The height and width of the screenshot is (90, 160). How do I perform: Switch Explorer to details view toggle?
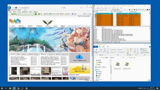(x=148, y=80)
